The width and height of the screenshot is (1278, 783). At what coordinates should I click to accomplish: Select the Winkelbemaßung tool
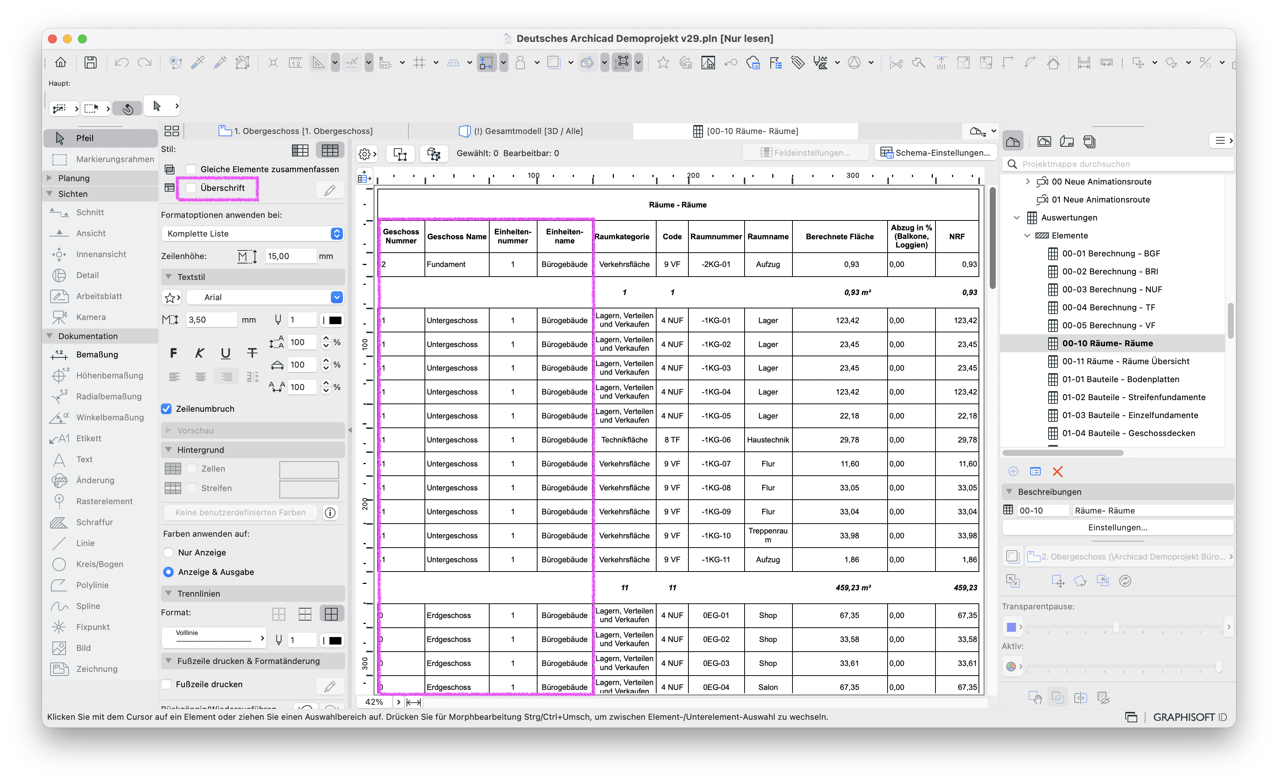(101, 417)
